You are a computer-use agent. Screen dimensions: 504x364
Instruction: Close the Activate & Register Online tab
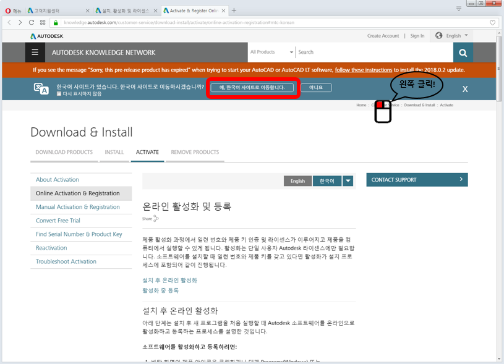[x=223, y=11]
